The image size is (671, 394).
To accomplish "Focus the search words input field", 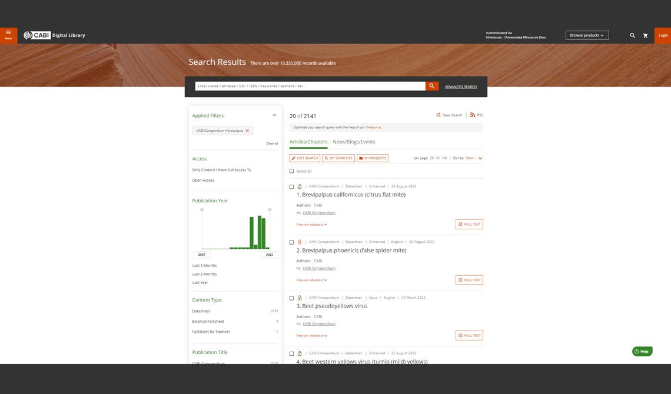I will pyautogui.click(x=310, y=86).
